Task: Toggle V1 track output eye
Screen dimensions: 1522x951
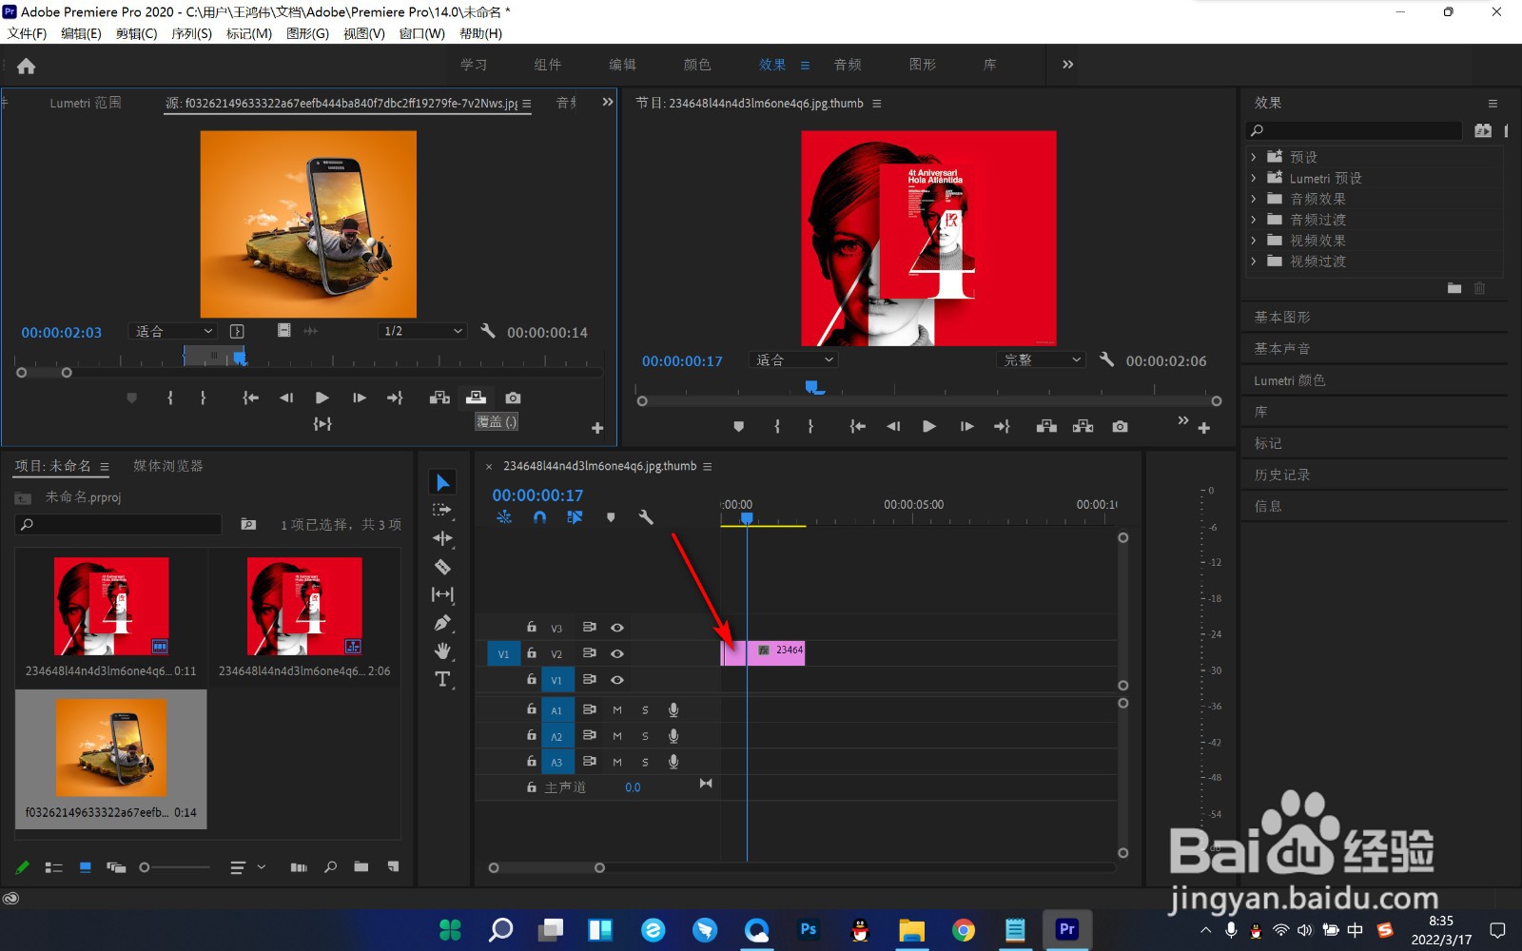Action: click(617, 680)
